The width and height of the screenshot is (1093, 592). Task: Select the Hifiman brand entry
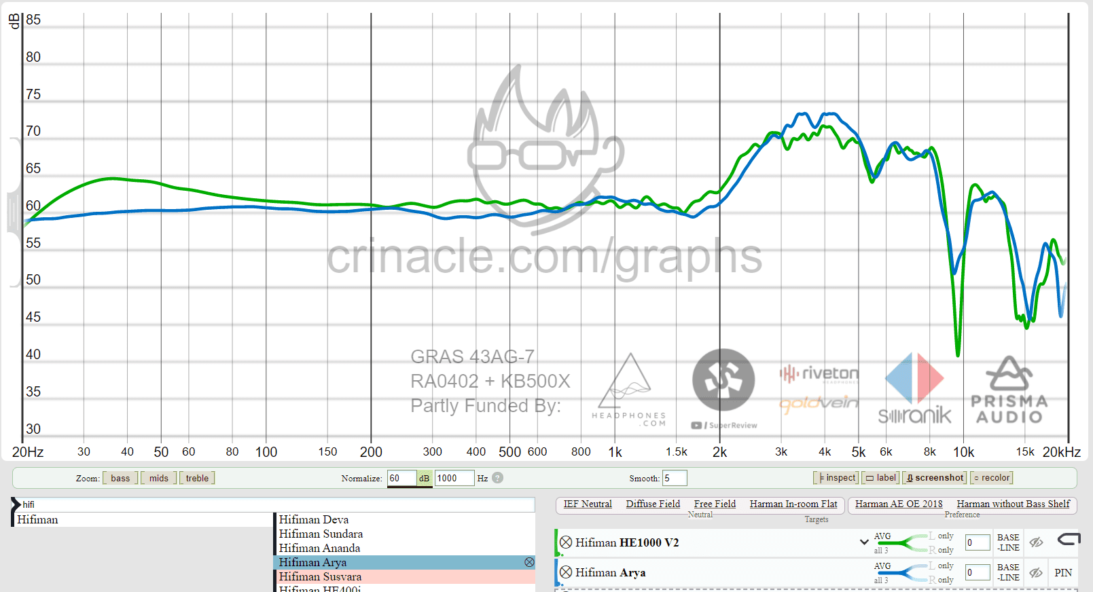[143, 519]
